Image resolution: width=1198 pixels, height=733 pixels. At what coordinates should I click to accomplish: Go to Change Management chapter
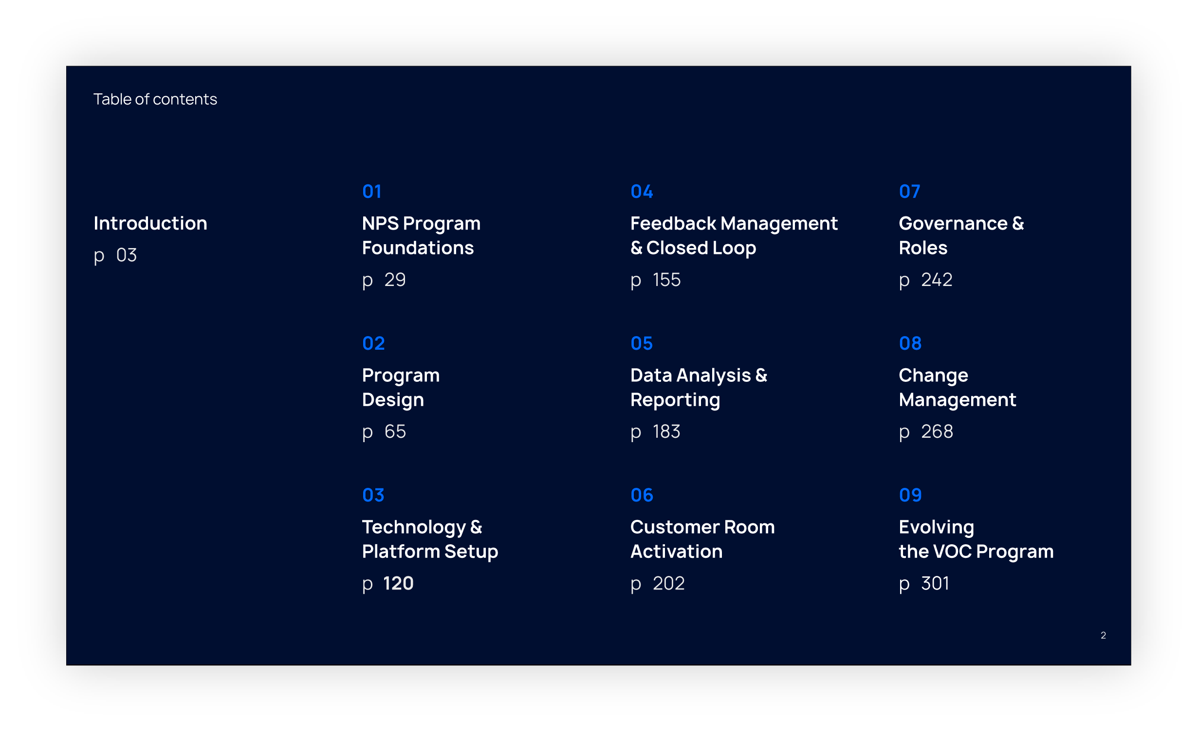point(957,387)
